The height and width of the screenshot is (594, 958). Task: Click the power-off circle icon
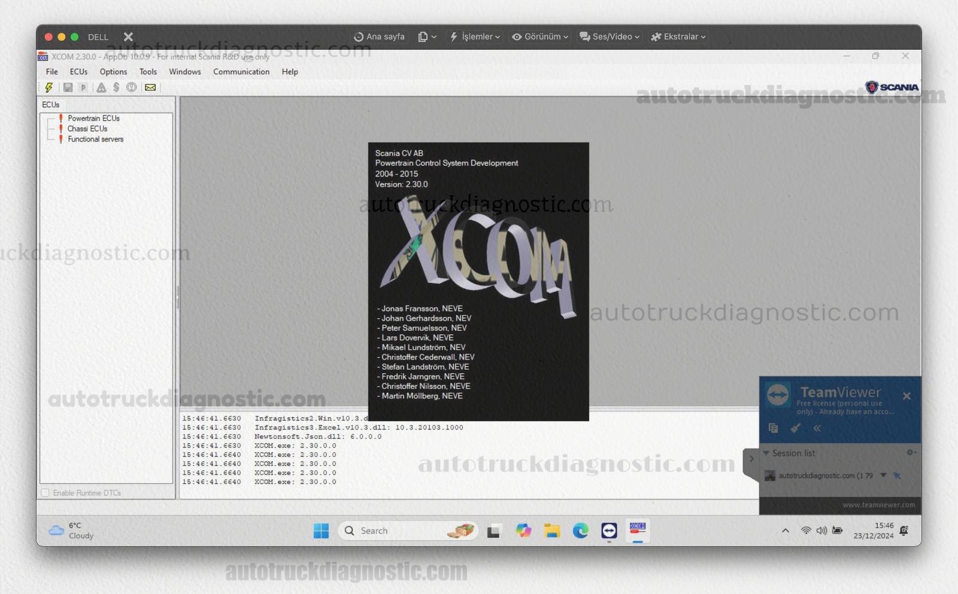(x=132, y=87)
